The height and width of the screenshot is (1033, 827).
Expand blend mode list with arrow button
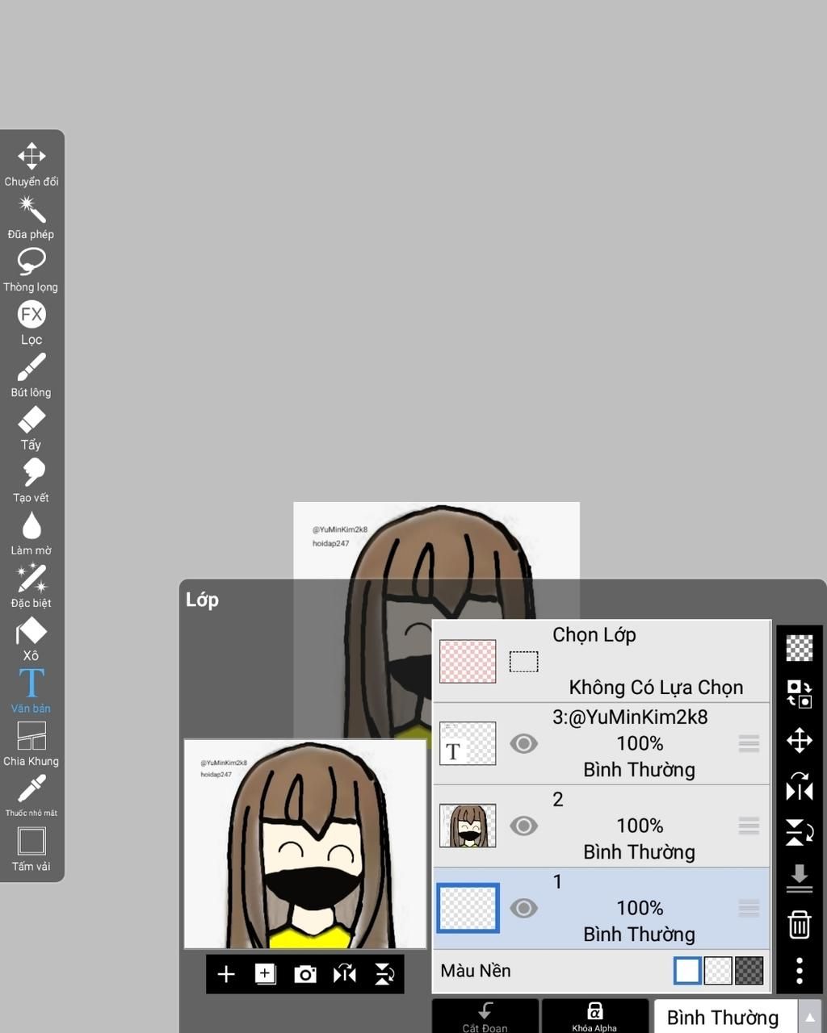pyautogui.click(x=810, y=1017)
